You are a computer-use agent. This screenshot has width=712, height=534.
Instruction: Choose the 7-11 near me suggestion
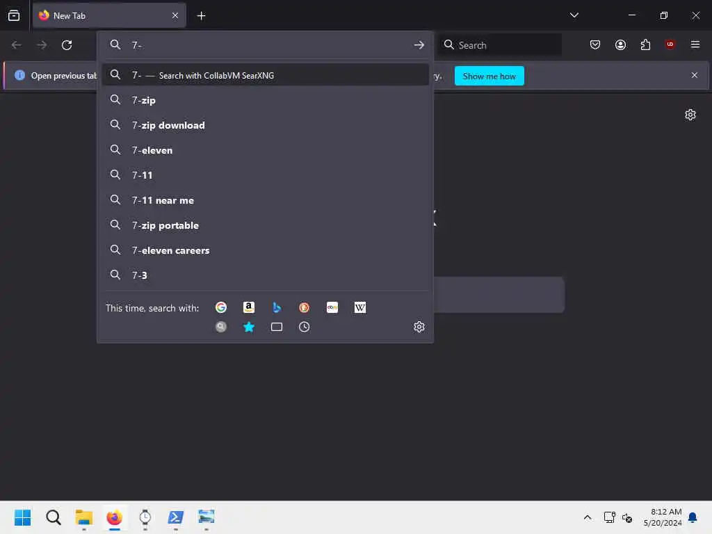(x=265, y=200)
